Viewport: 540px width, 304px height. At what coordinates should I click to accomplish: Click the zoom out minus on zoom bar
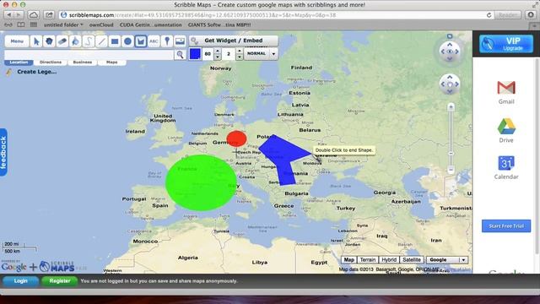tap(451, 169)
